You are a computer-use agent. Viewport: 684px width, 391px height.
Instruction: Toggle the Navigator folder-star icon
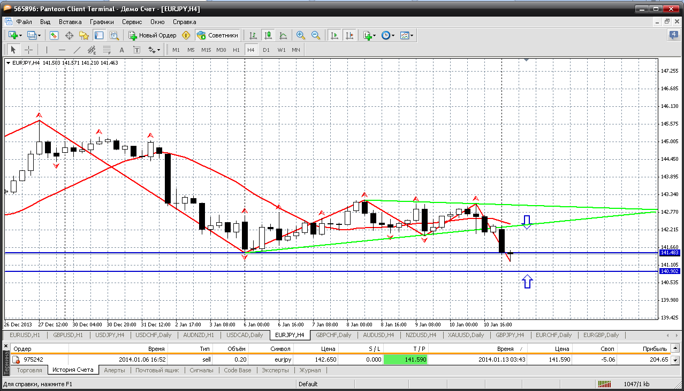click(x=84, y=35)
